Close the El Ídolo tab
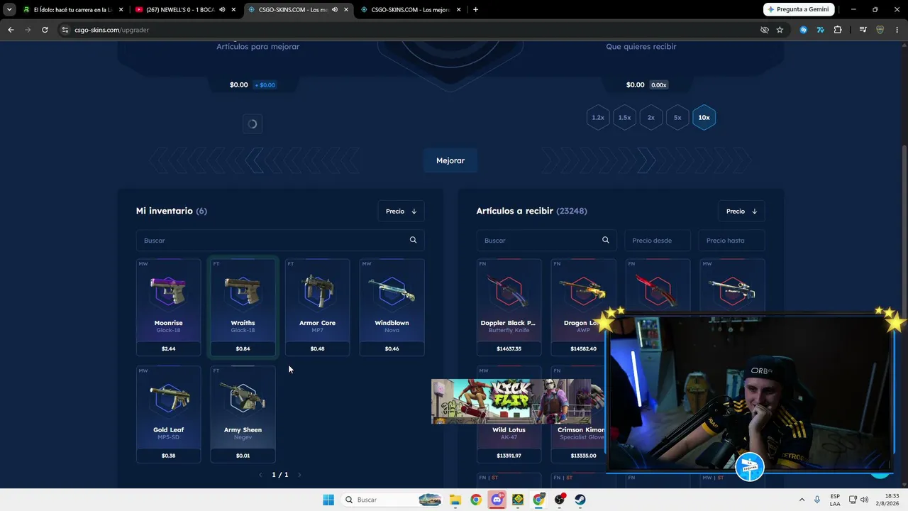 coord(121,9)
